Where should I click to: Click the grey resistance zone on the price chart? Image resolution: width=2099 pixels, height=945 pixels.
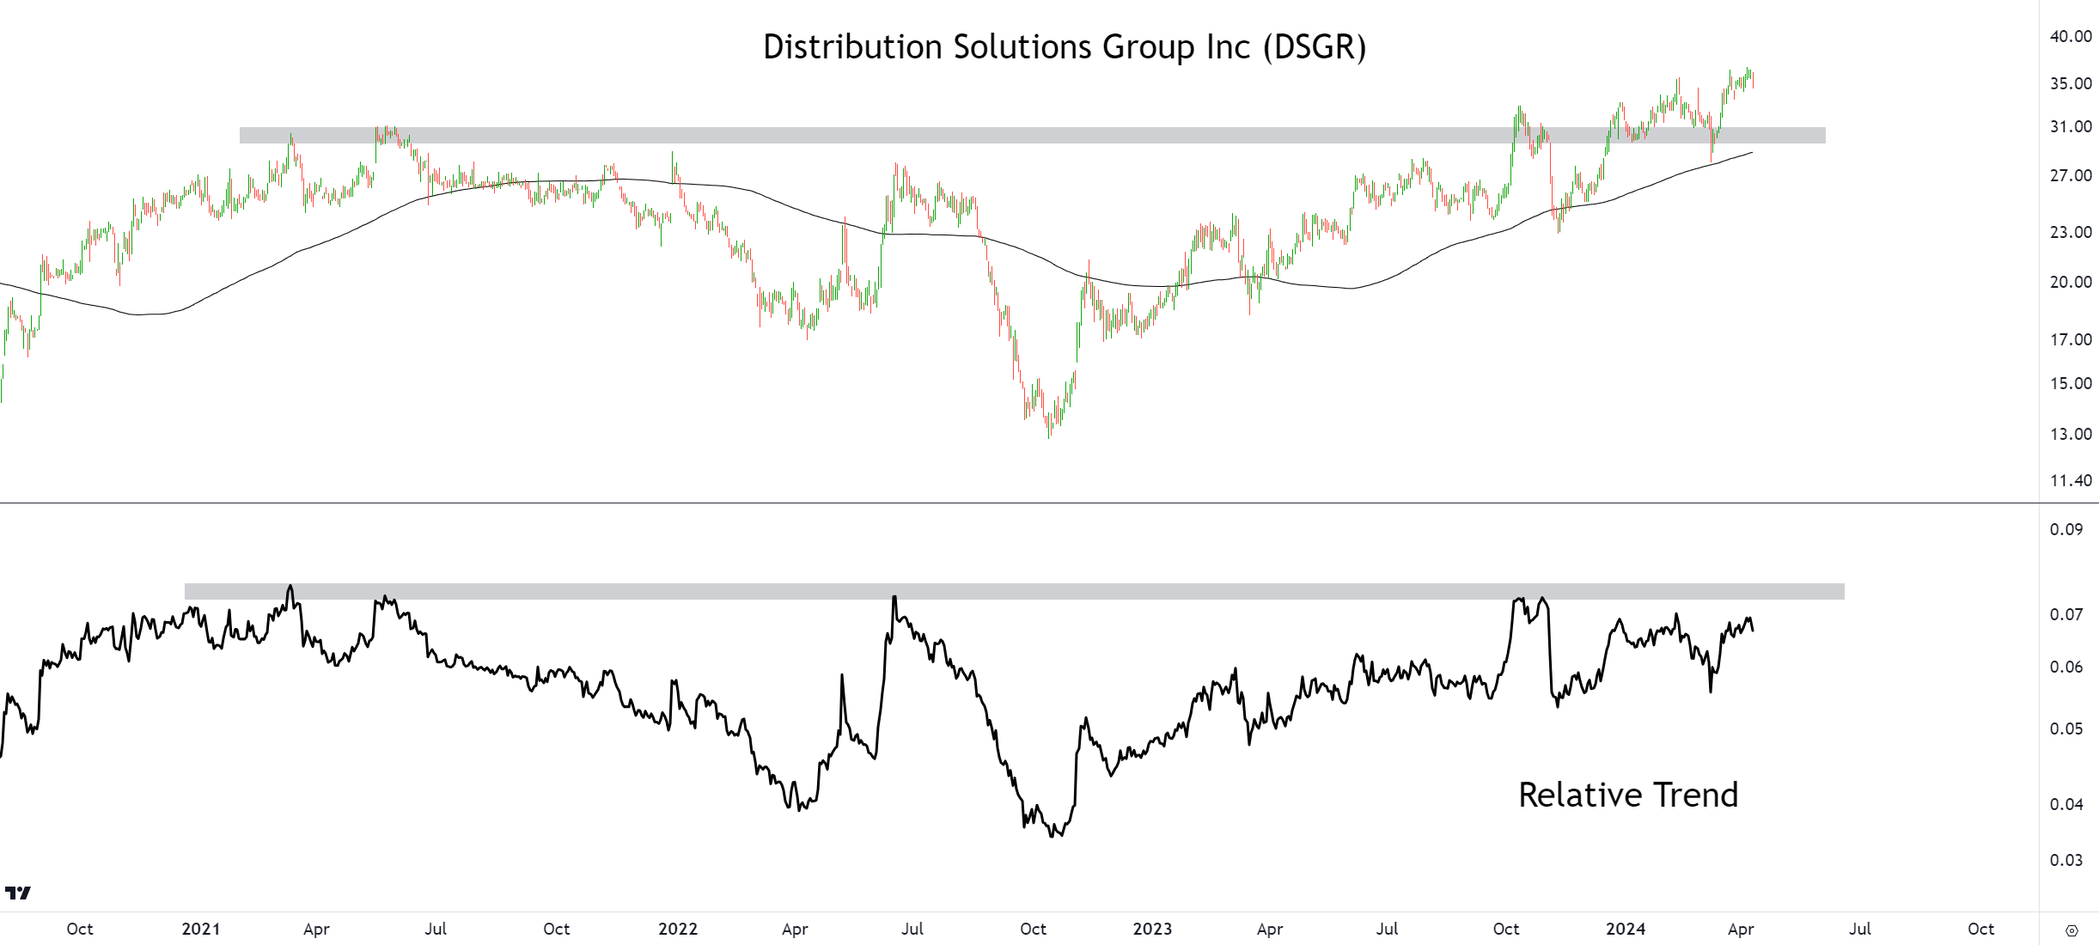[1032, 135]
